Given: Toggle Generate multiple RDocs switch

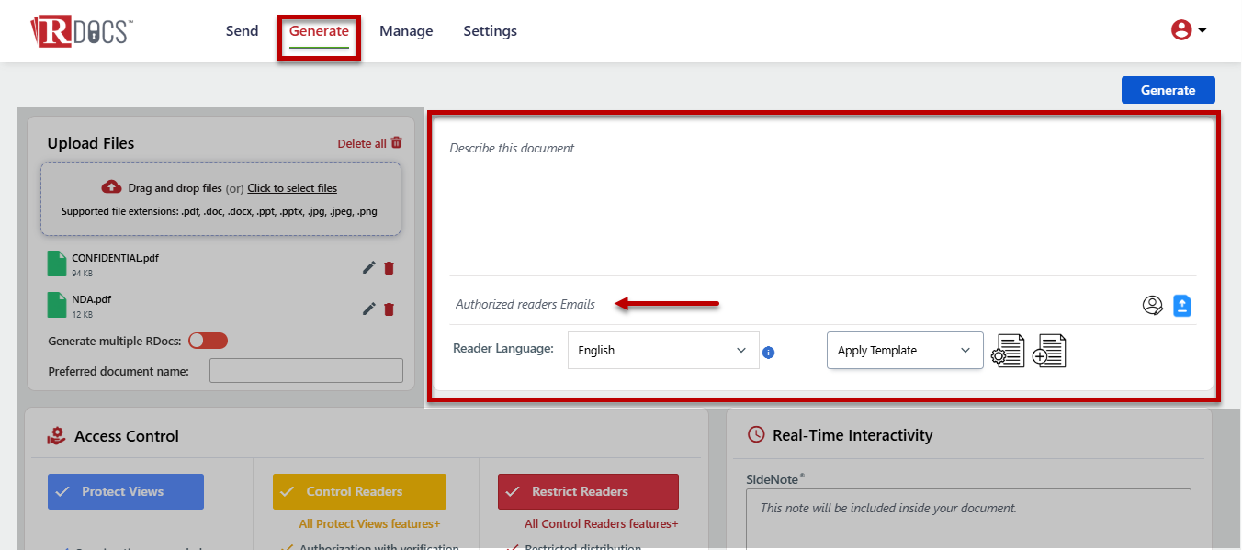Looking at the screenshot, I should click(208, 341).
